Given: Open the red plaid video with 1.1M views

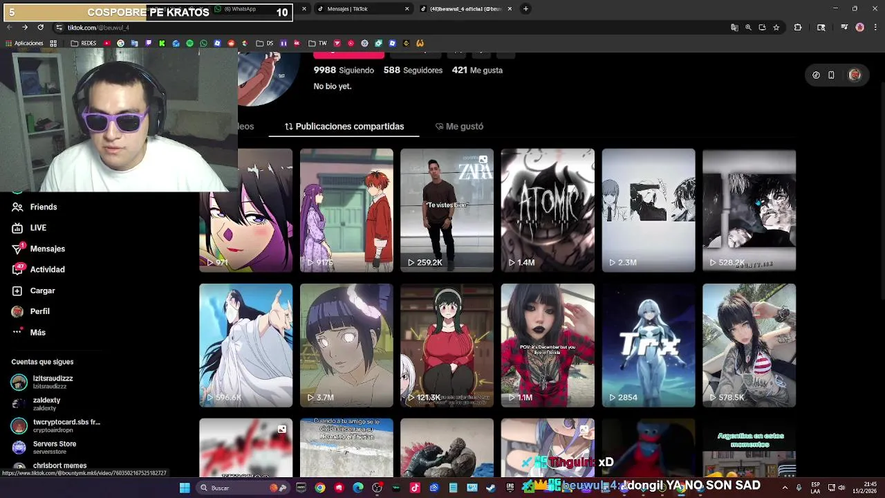Looking at the screenshot, I should pos(548,345).
